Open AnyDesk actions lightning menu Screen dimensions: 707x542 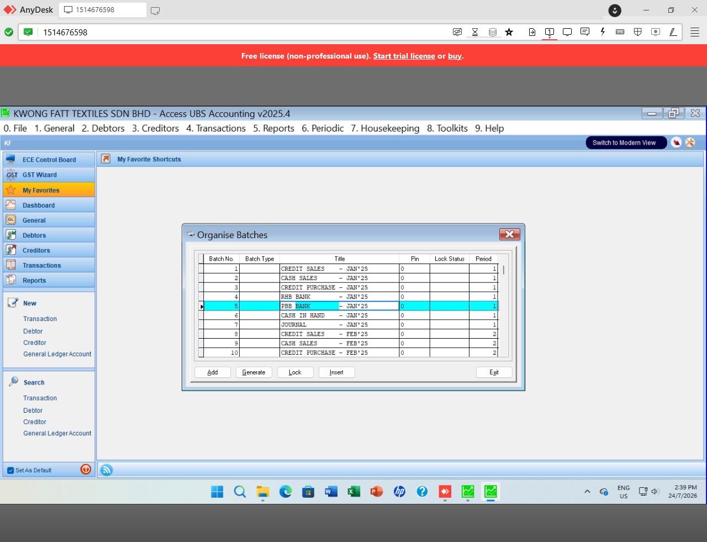[x=603, y=32]
